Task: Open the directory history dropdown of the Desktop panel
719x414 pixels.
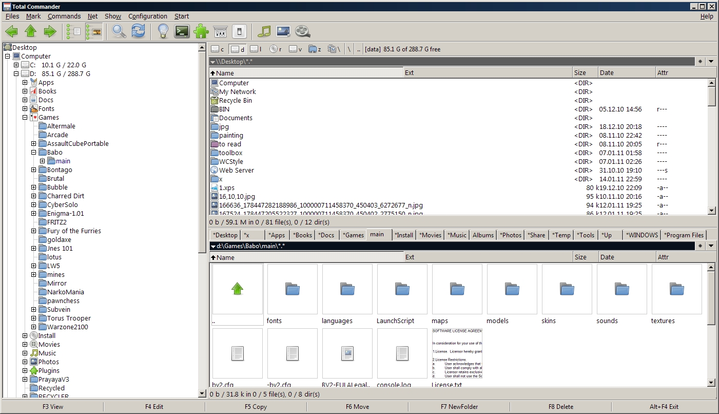Action: point(711,62)
